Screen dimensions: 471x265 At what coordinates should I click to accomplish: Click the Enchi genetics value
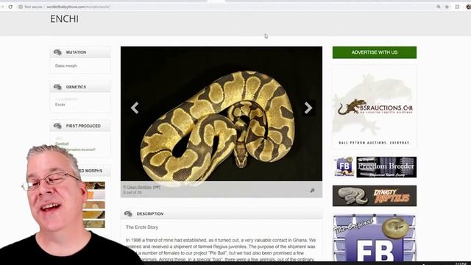pyautogui.click(x=60, y=105)
